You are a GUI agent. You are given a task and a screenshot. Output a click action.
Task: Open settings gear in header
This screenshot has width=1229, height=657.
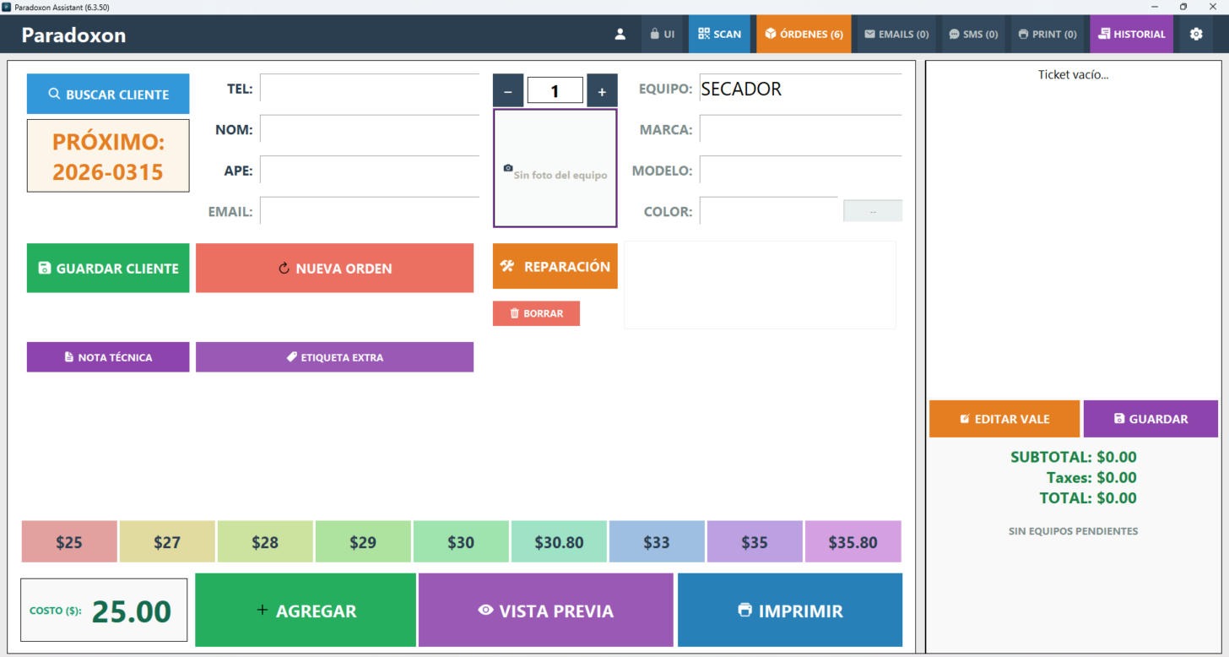point(1196,35)
